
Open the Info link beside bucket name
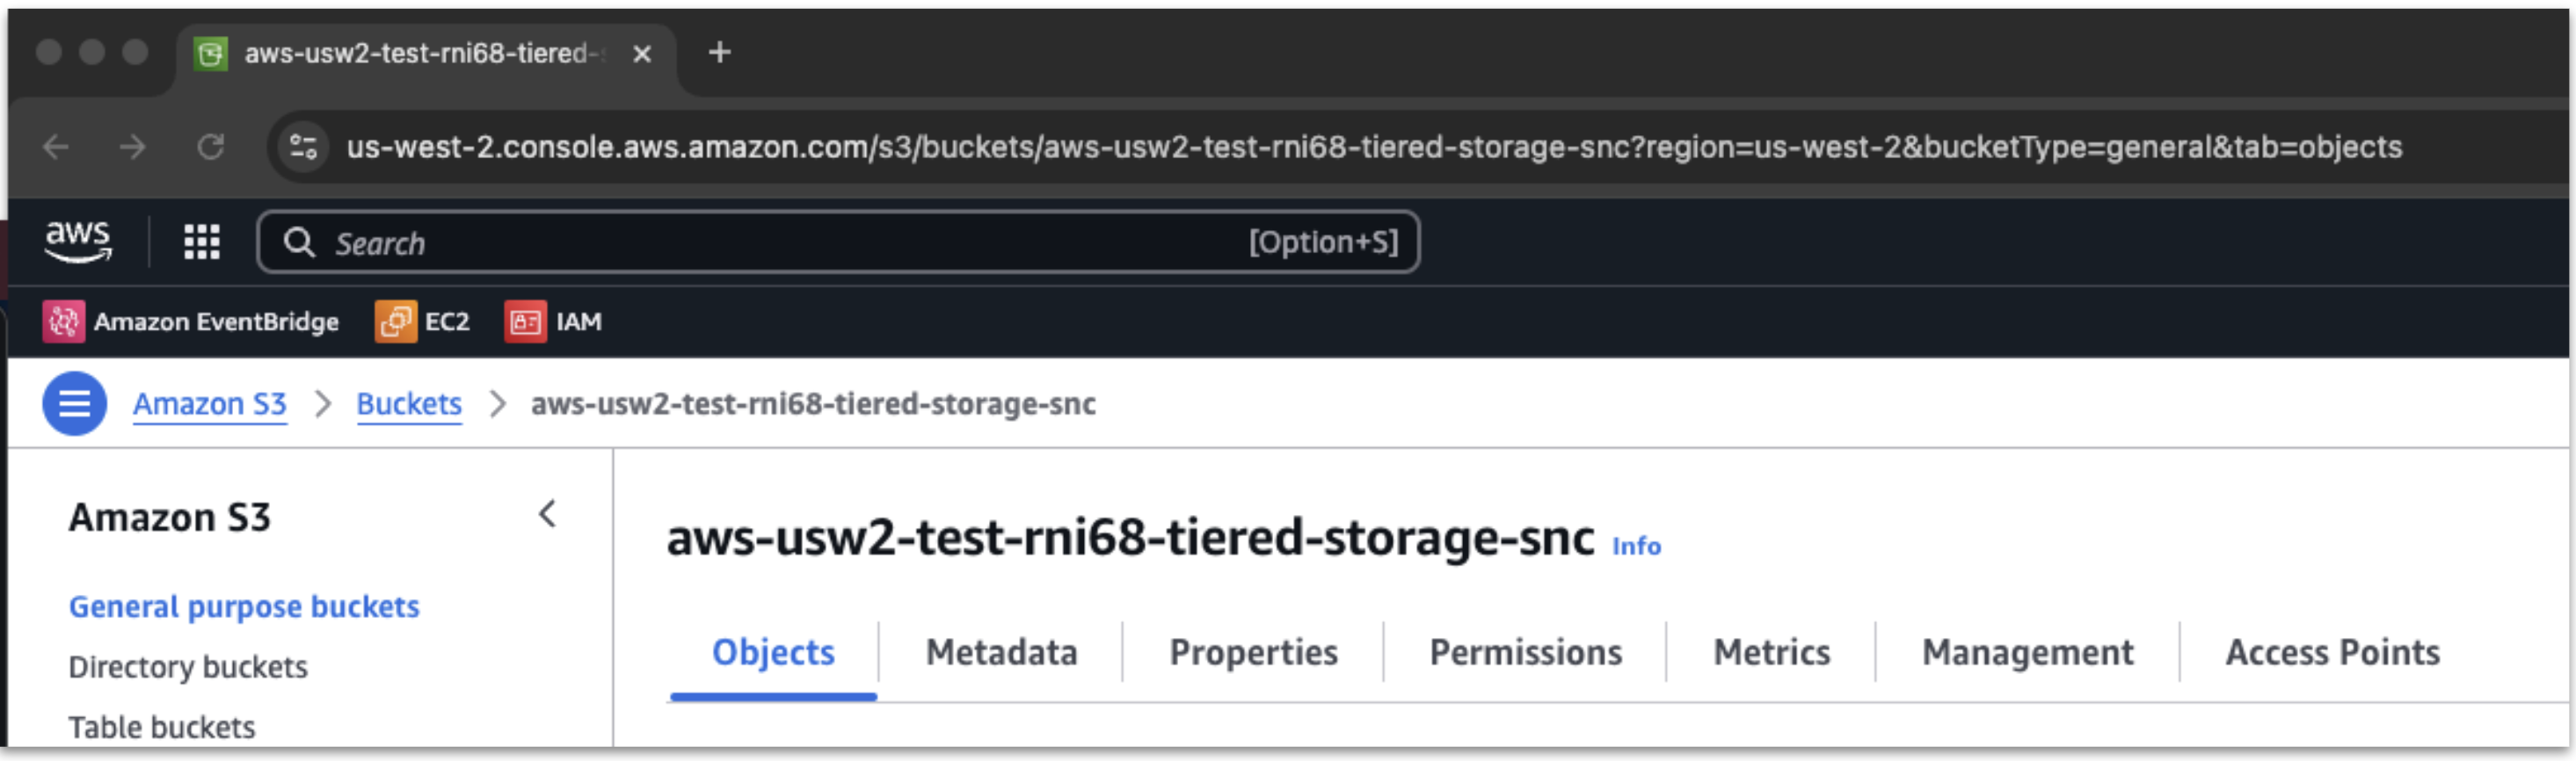[1636, 546]
